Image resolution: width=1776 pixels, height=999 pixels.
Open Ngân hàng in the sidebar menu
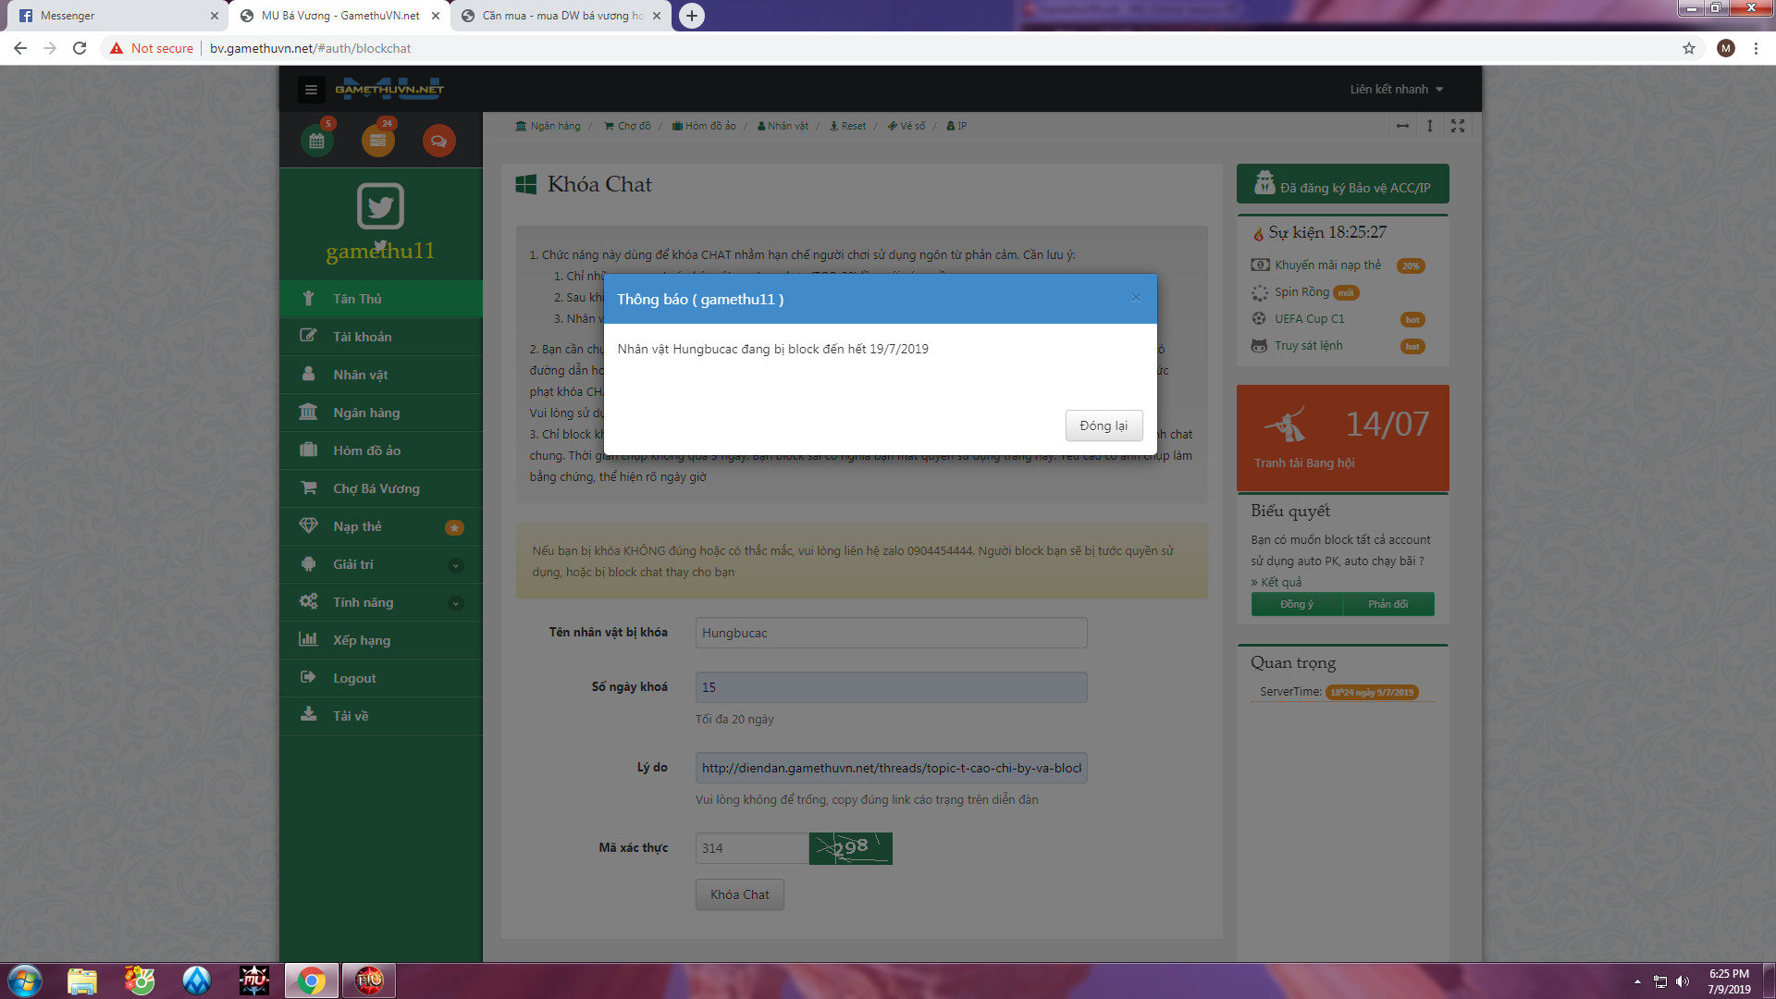pyautogui.click(x=366, y=413)
